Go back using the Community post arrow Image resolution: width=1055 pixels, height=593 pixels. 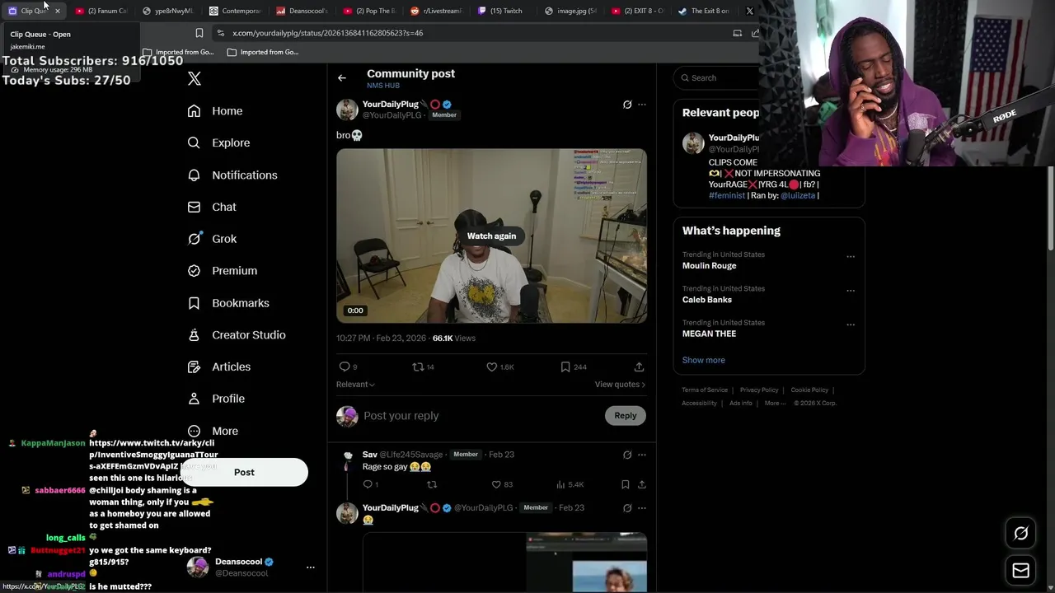tap(341, 78)
